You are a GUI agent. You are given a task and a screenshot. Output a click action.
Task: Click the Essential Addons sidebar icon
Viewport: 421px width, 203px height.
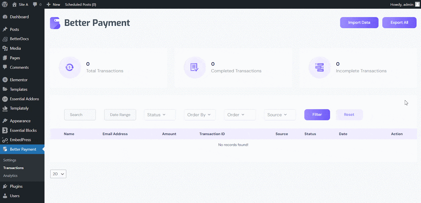(x=5, y=99)
